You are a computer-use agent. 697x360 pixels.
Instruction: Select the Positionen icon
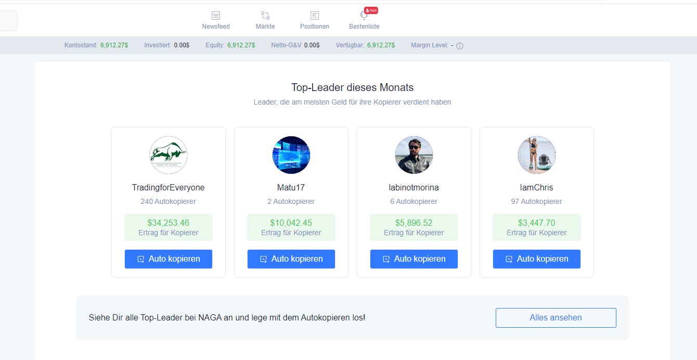(315, 16)
